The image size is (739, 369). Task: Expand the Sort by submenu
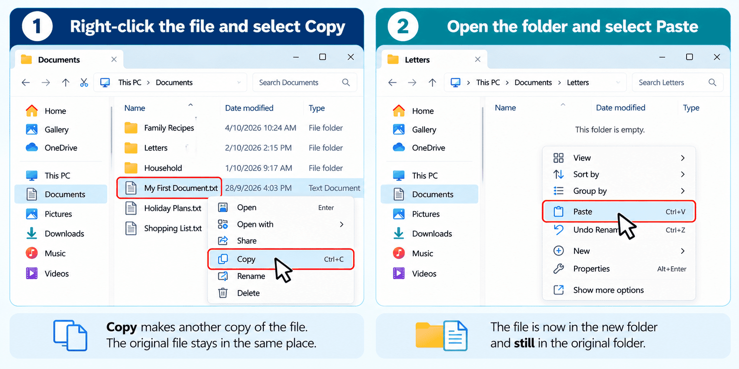click(x=619, y=174)
